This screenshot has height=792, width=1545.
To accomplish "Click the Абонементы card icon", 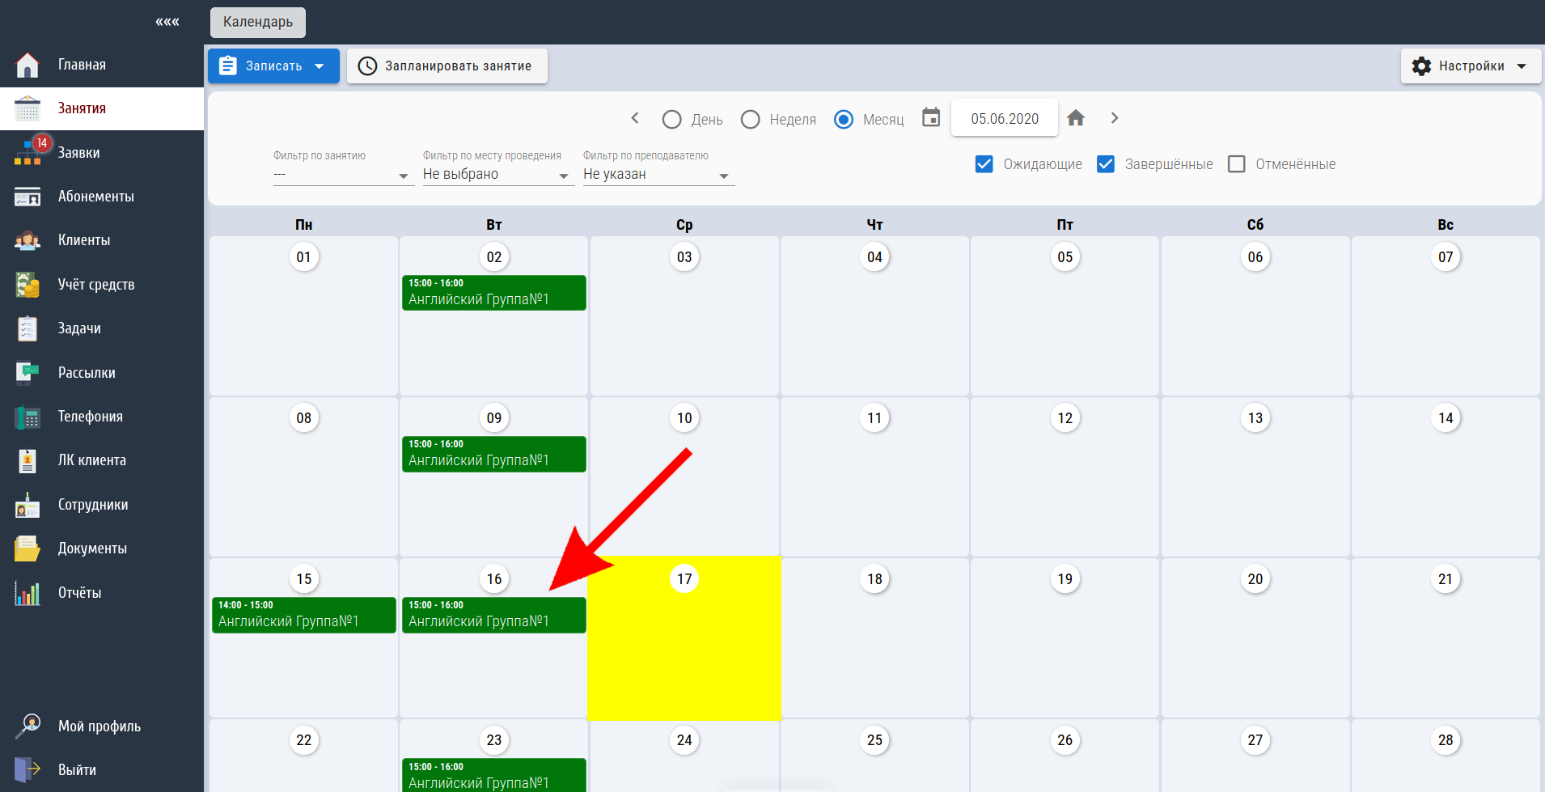I will point(28,197).
